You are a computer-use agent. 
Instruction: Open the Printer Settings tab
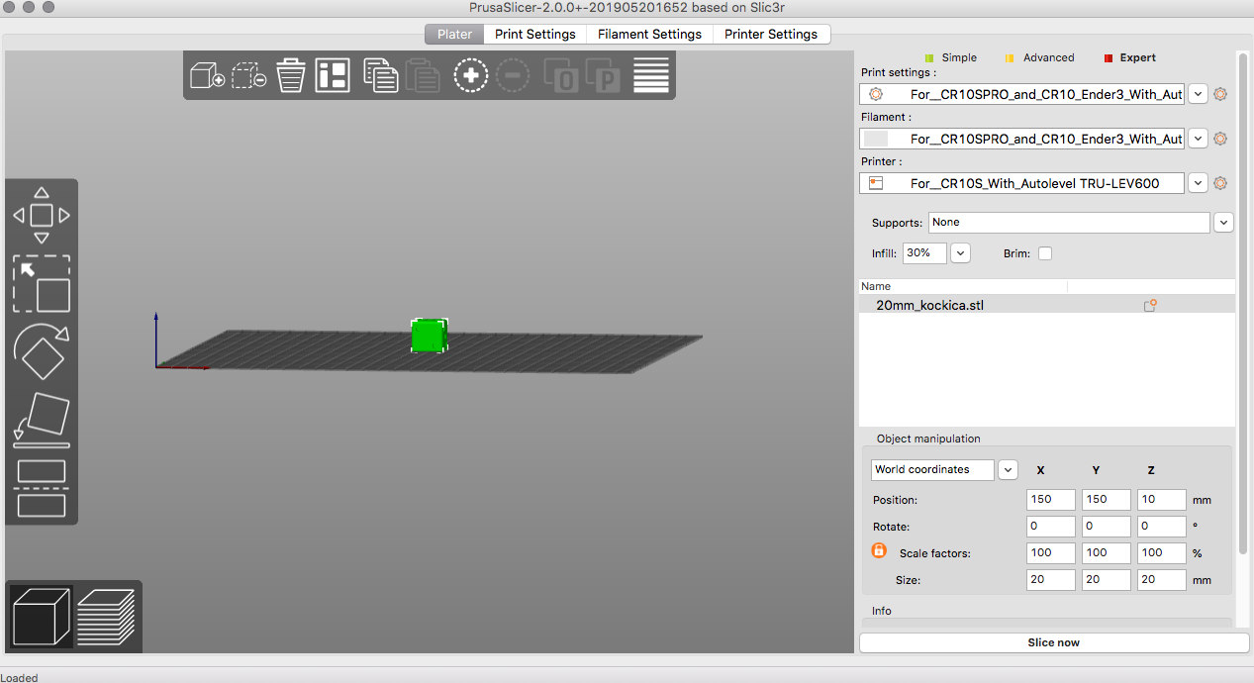[771, 34]
